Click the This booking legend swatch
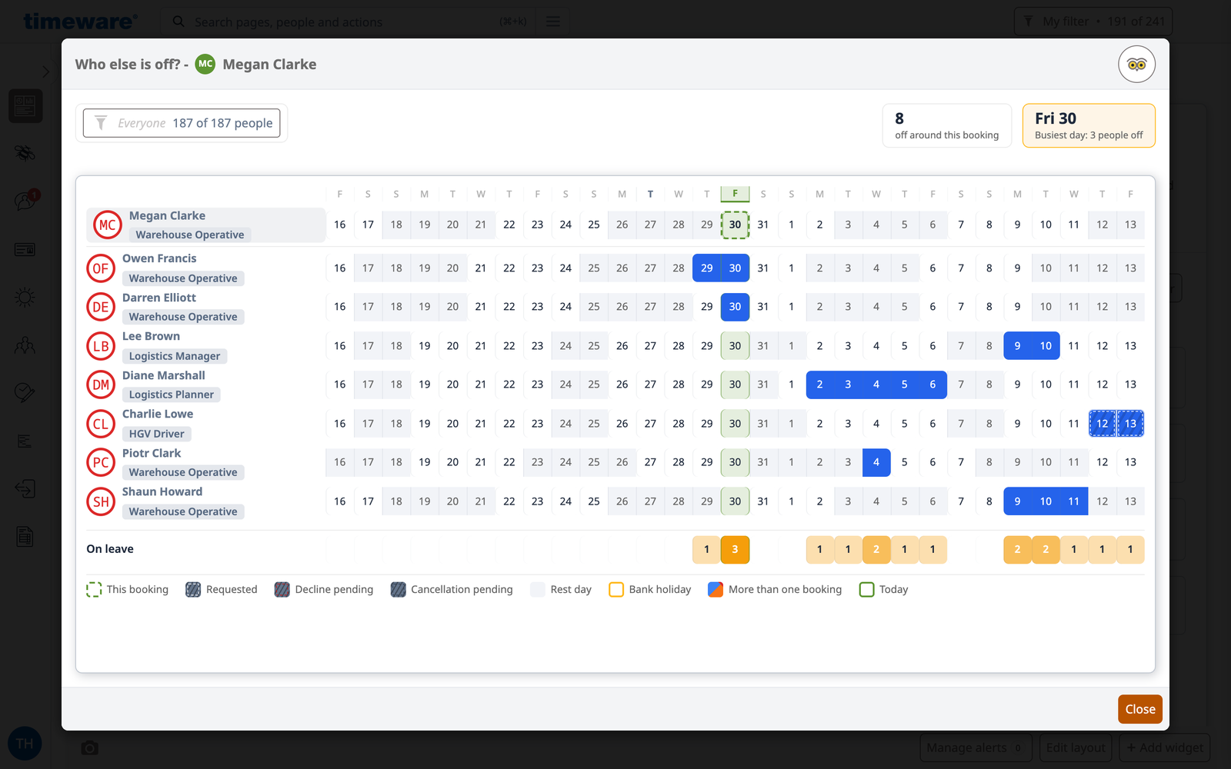This screenshot has width=1231, height=769. pyautogui.click(x=94, y=590)
